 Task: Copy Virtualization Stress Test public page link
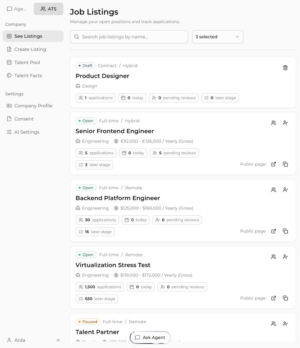[285, 298]
